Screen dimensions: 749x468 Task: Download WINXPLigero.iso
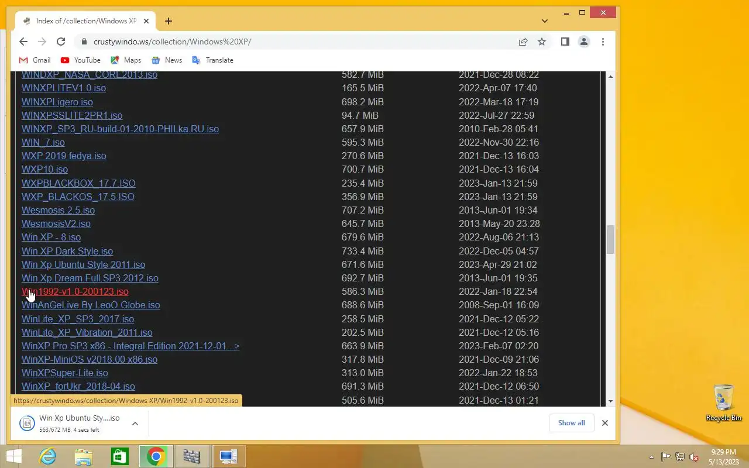[x=57, y=102]
